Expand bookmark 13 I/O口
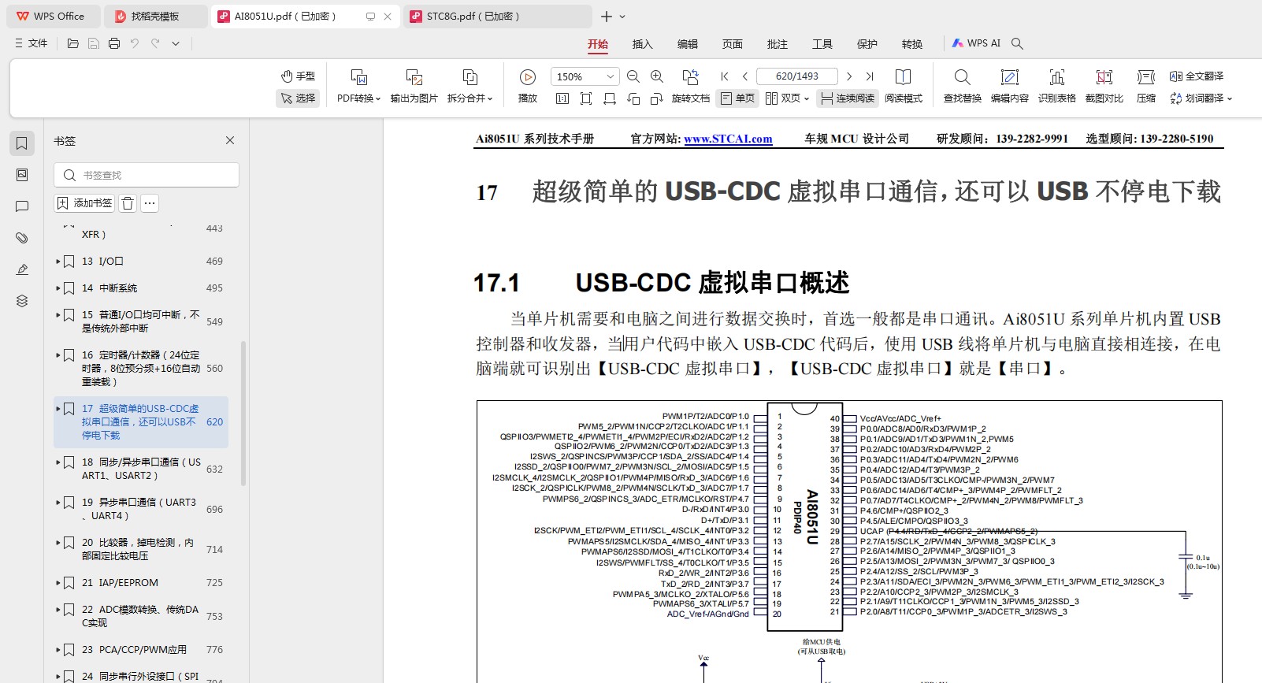The width and height of the screenshot is (1262, 683). point(58,261)
